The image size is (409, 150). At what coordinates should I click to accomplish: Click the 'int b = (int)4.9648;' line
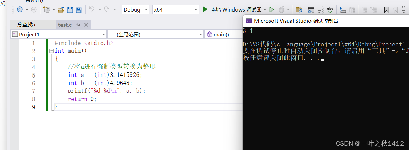100,83
